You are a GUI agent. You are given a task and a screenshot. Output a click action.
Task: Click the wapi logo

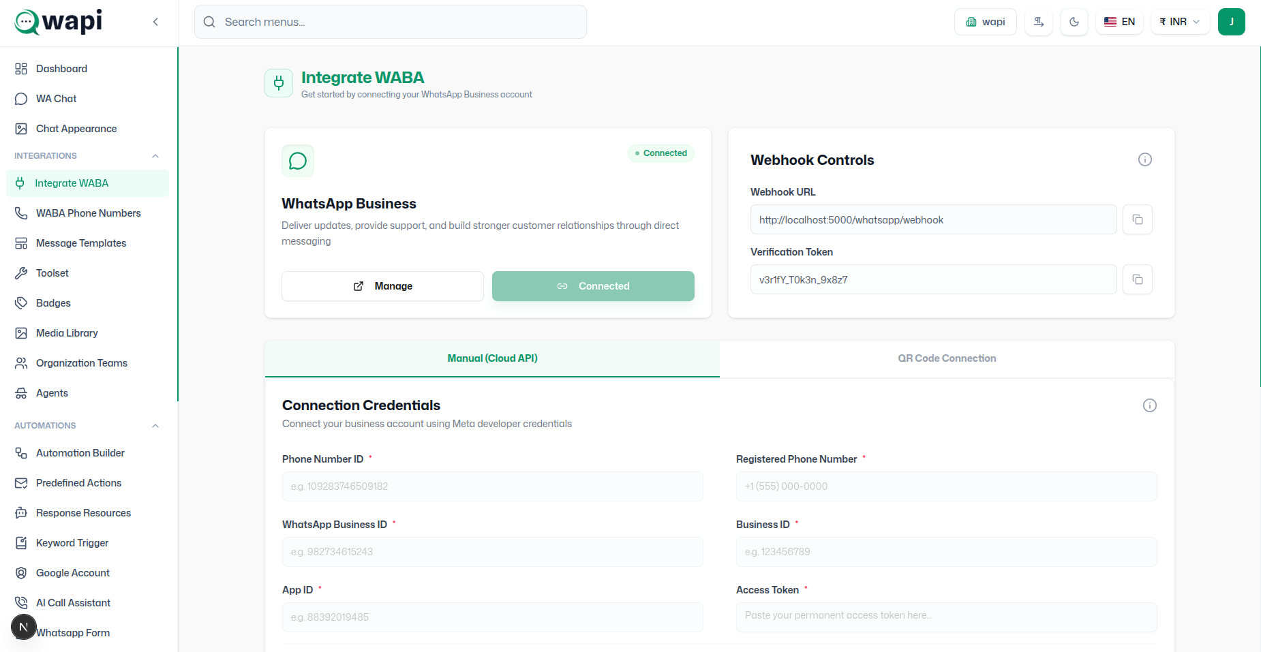click(59, 22)
